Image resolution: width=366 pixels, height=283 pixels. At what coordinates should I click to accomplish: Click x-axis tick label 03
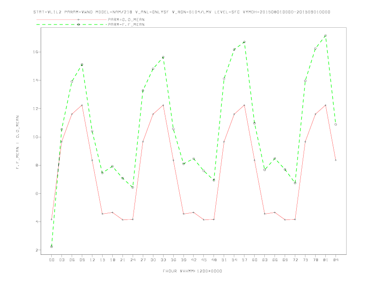click(x=61, y=260)
